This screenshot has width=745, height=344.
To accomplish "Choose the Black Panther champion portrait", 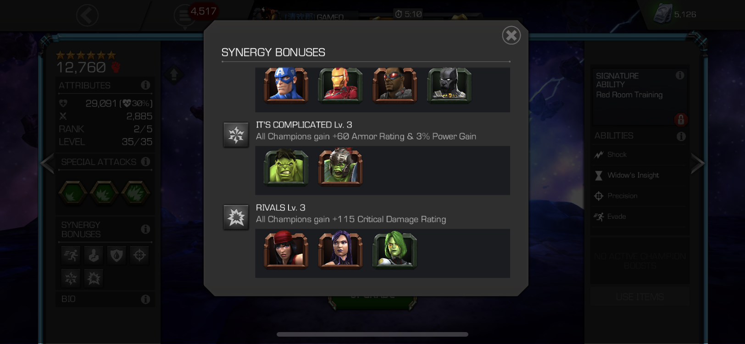I will pyautogui.click(x=449, y=85).
